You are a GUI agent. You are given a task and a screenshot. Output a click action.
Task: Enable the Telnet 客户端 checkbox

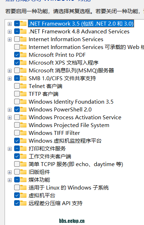point(17,86)
